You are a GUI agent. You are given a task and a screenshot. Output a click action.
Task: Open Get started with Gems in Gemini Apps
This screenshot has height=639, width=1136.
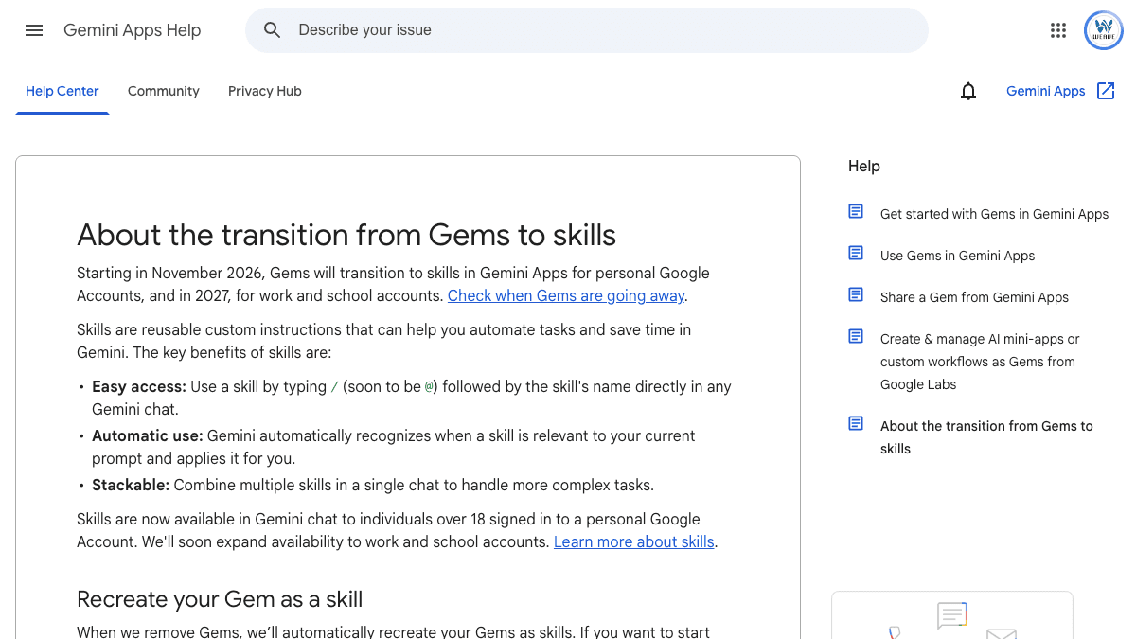coord(994,214)
